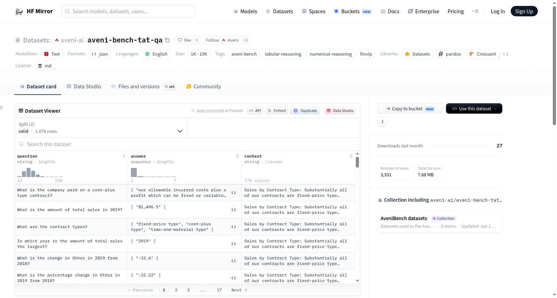This screenshot has width=557, height=298.
Task: Focus the search models, datasets, users field
Action: (128, 11)
